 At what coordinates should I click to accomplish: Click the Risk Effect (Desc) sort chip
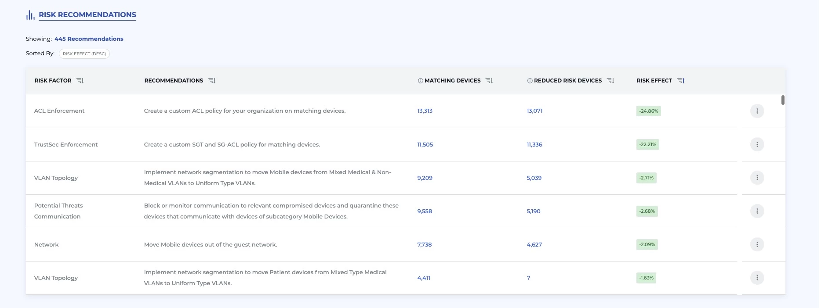click(84, 54)
